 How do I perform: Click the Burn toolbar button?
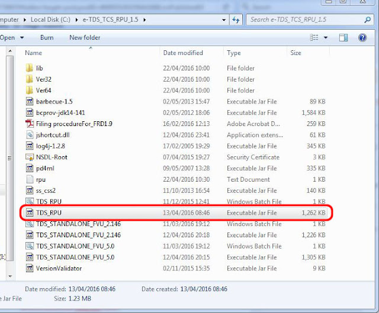pyautogui.click(x=47, y=38)
